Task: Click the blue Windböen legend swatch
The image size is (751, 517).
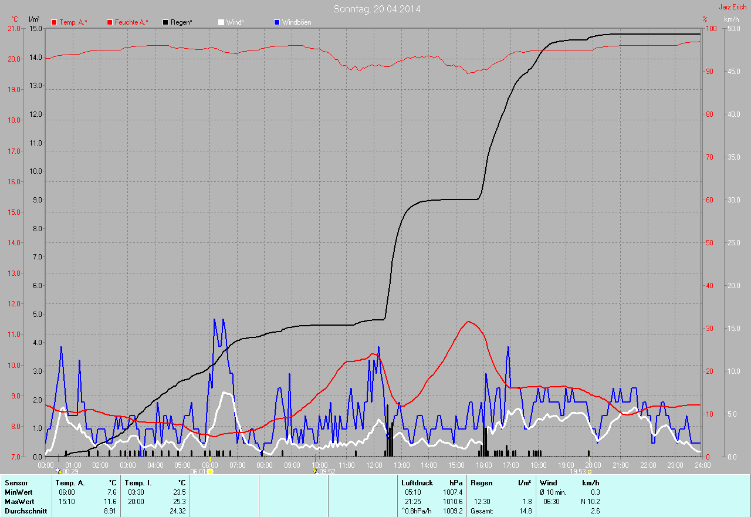Action: tap(277, 22)
